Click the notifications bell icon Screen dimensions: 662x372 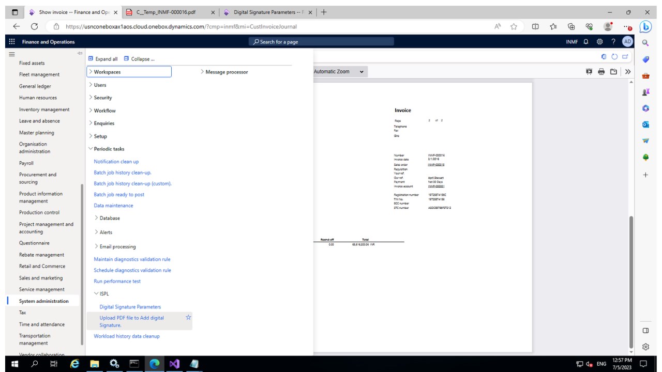(x=586, y=42)
